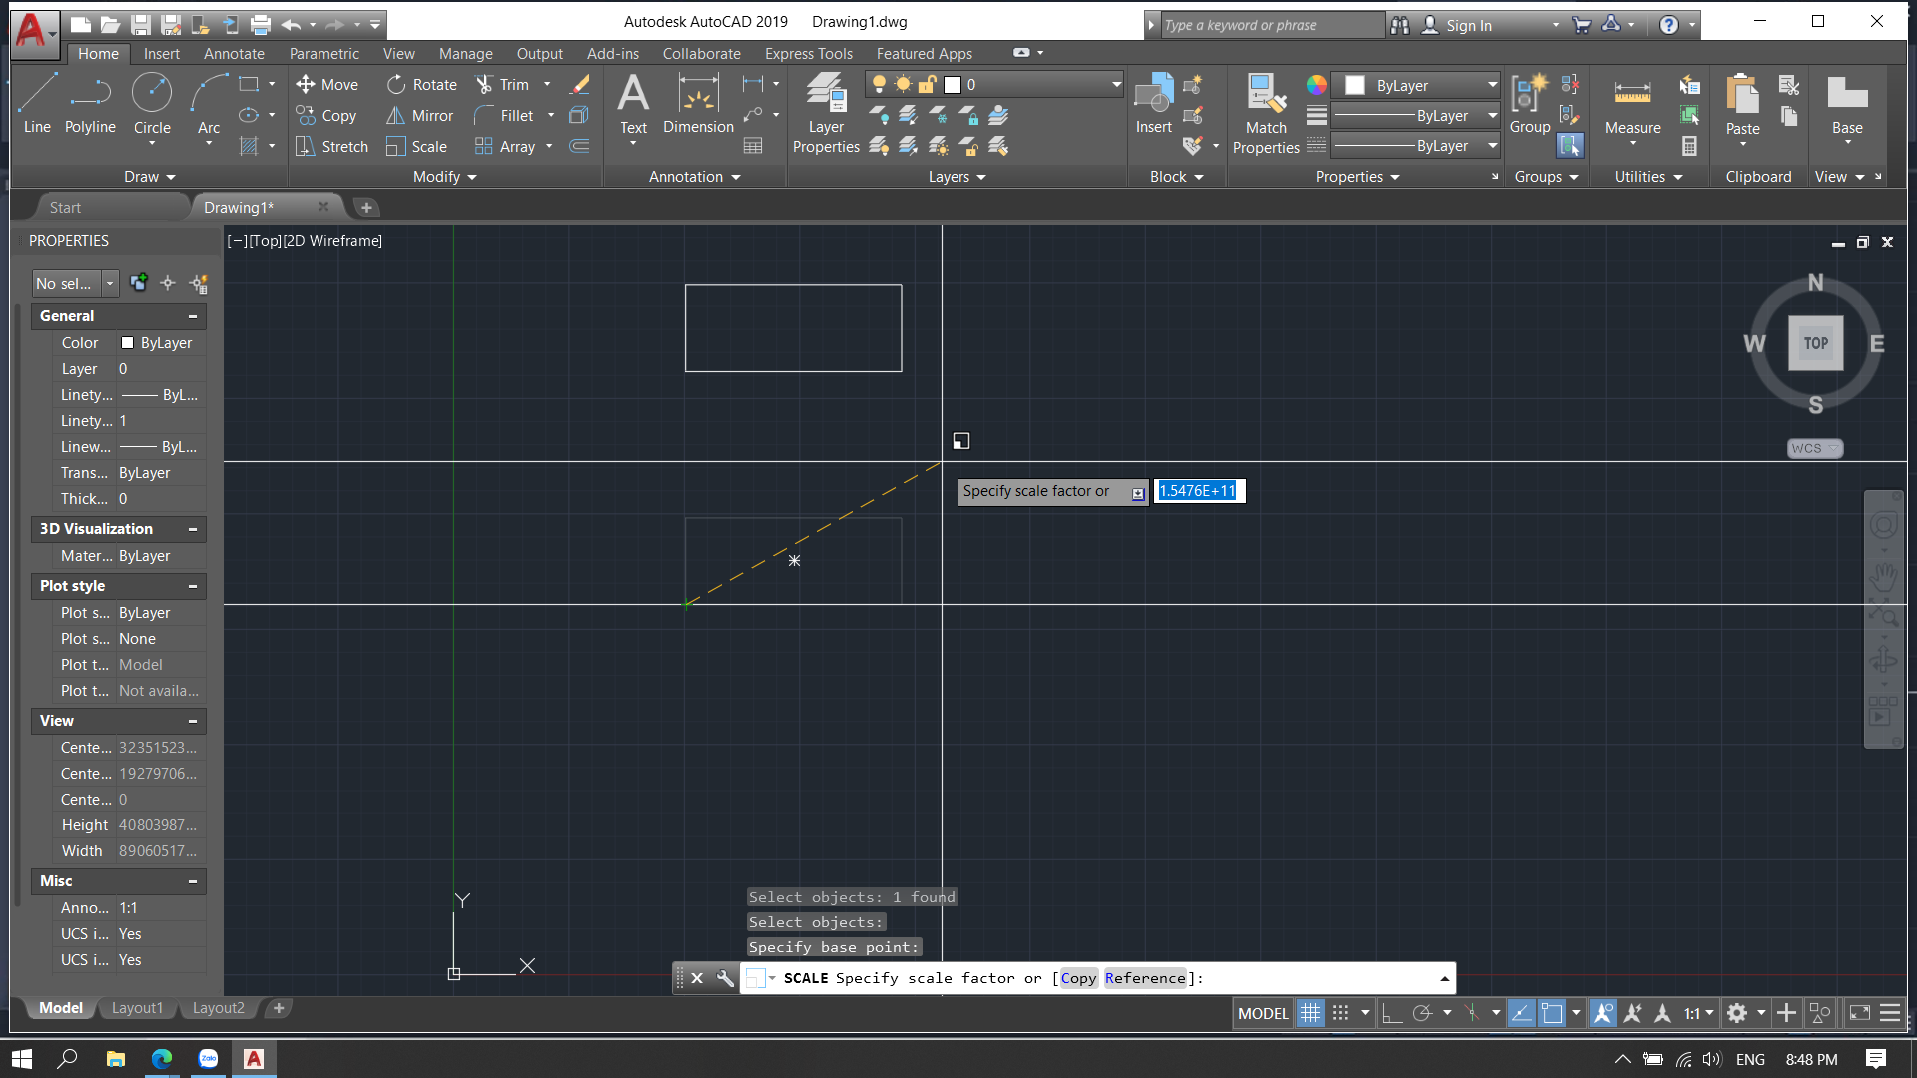
Task: Select the Line tool
Action: point(37,103)
